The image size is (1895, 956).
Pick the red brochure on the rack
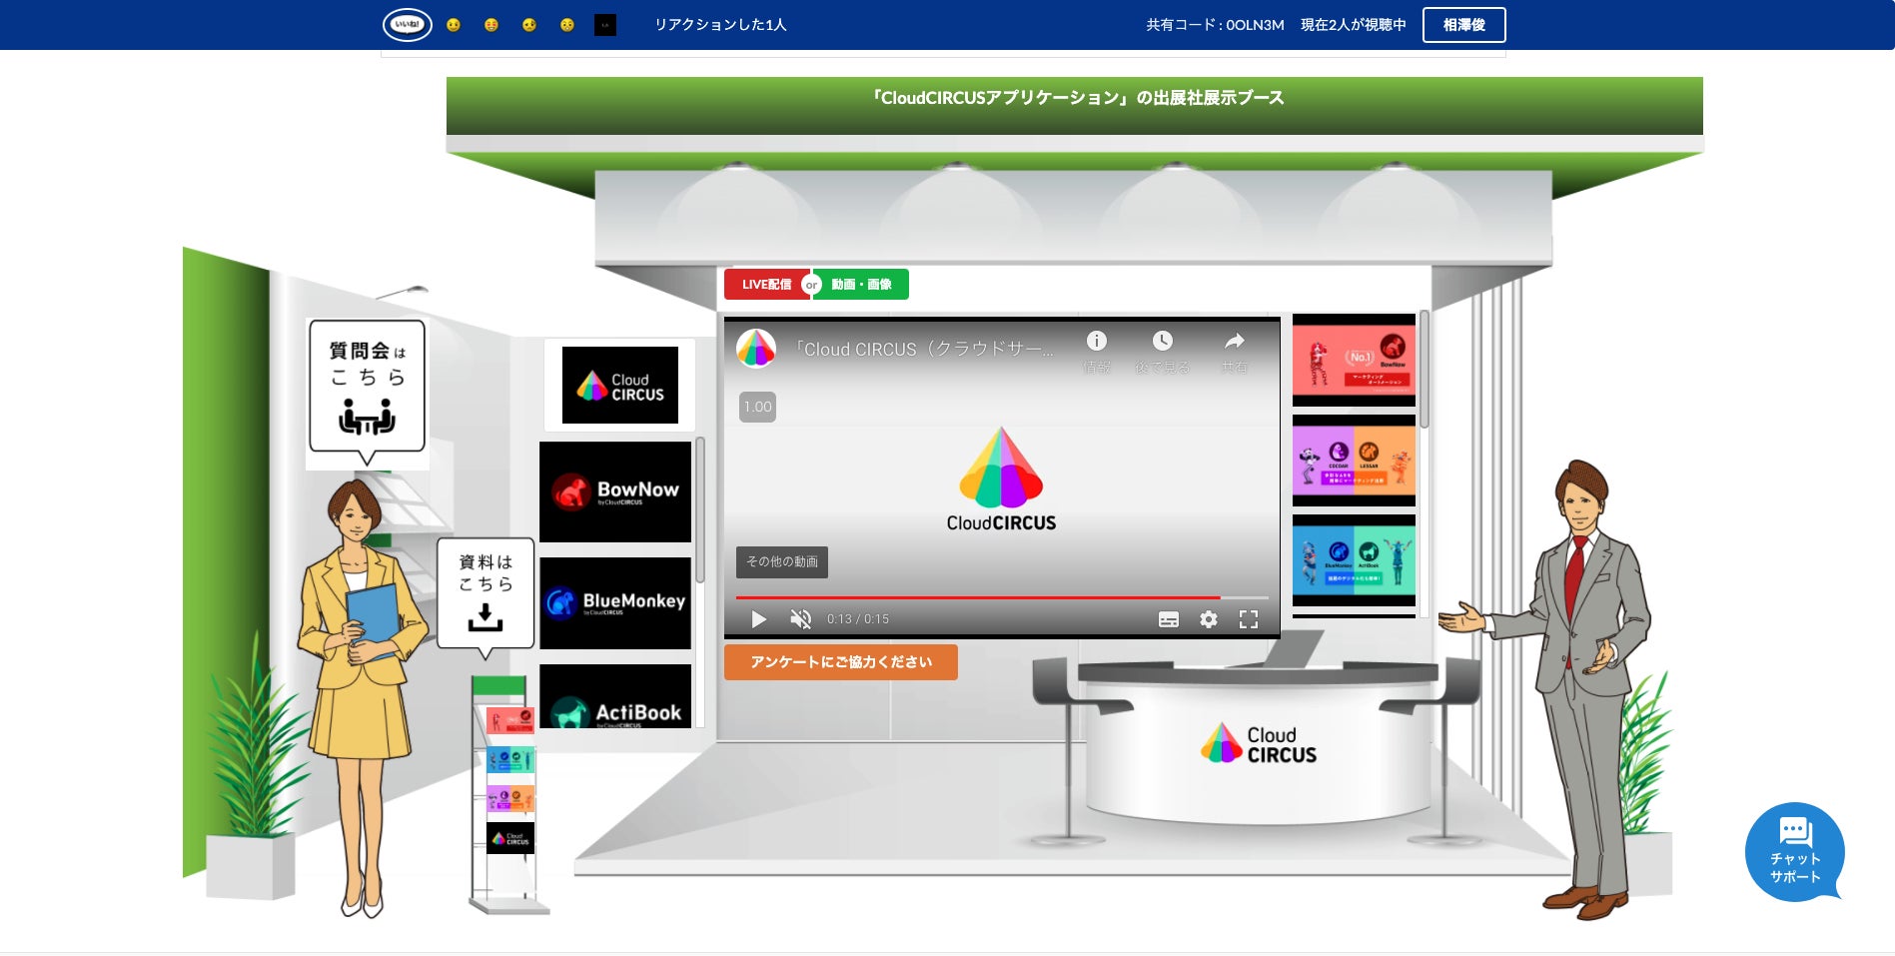509,719
